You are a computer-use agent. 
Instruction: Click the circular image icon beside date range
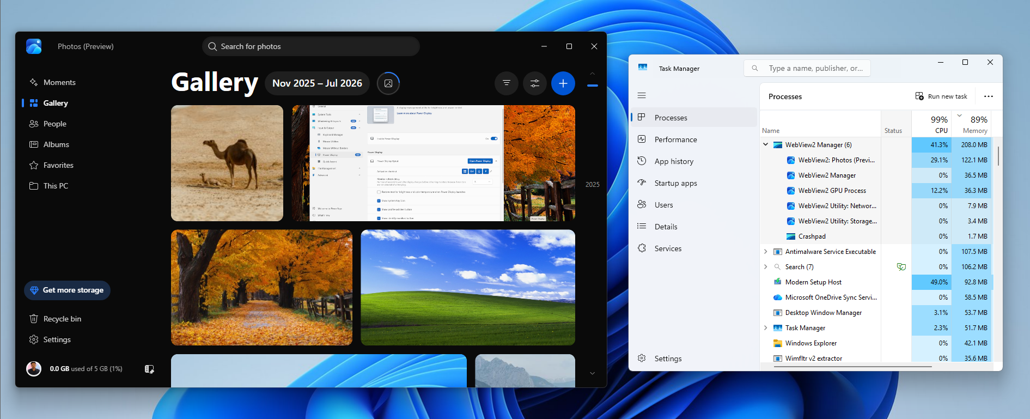click(x=388, y=83)
